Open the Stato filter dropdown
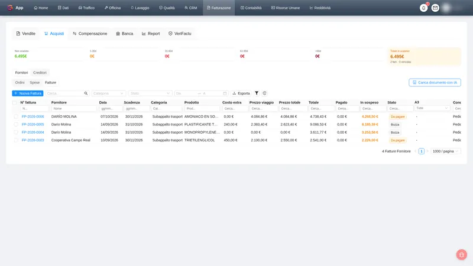The image size is (473, 266). (x=150, y=93)
